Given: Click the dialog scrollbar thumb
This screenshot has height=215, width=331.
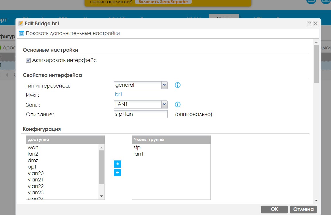Looking at the screenshot, I should click(316, 64).
